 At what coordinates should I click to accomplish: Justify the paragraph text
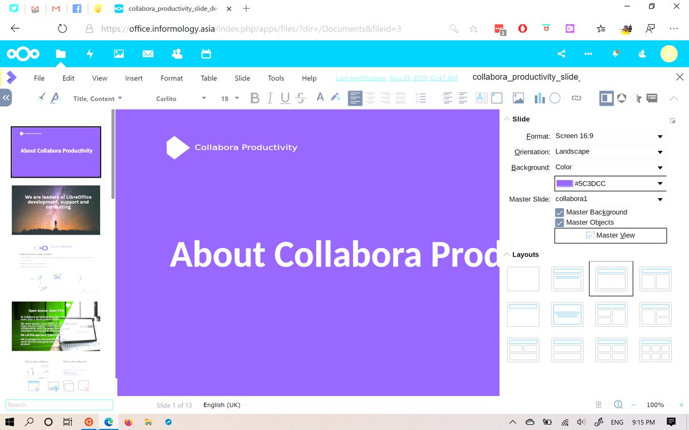pyautogui.click(x=400, y=98)
